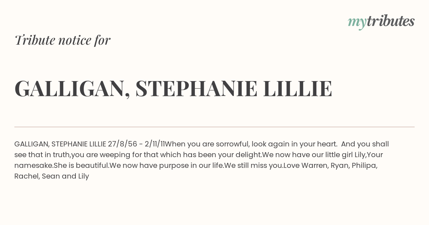Click STEPHANIE in the large title
This screenshot has width=429, height=225.
196,89
